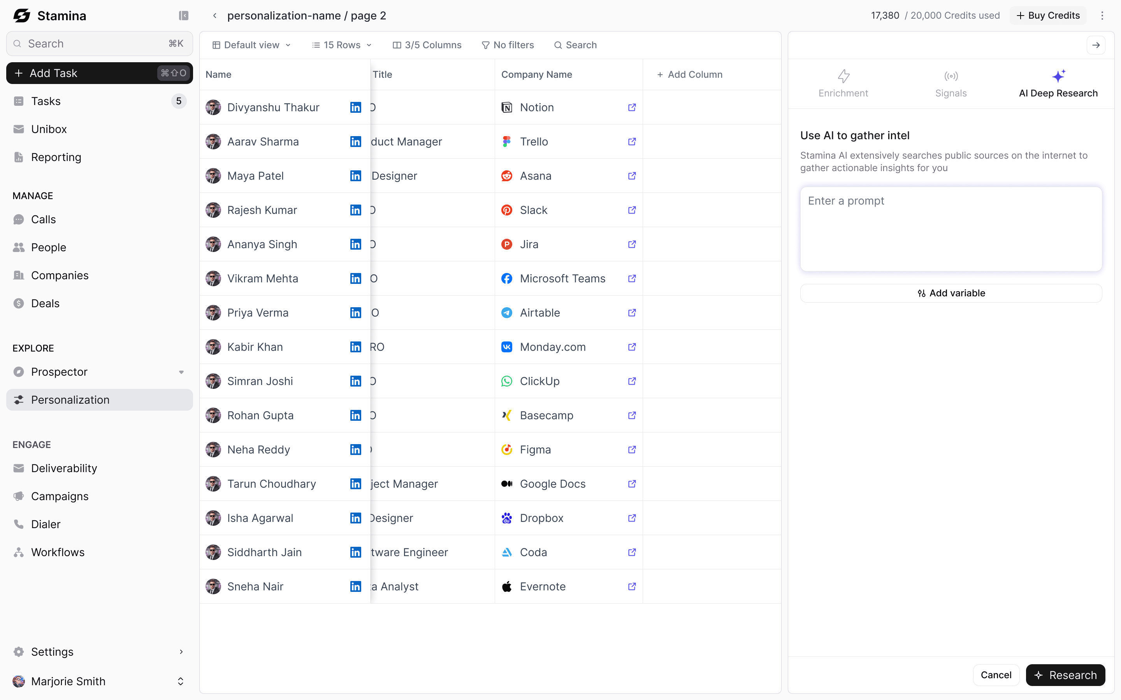The image size is (1121, 700).
Task: Collapse the left sidebar panel icon
Action: coord(183,16)
